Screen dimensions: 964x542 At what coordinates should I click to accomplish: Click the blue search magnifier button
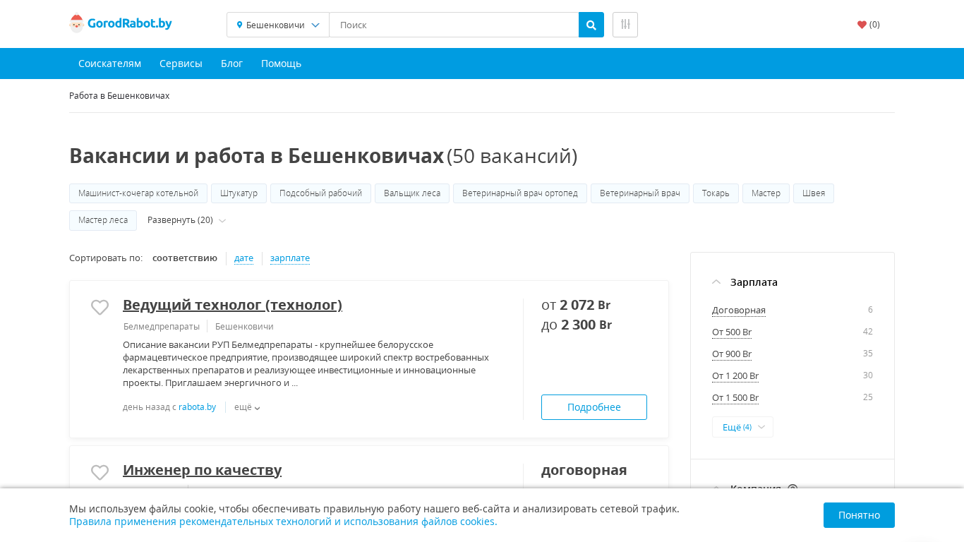(591, 25)
